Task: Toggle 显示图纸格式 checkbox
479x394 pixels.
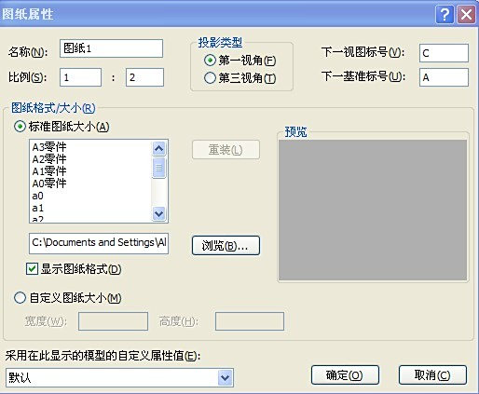Action: coord(32,269)
